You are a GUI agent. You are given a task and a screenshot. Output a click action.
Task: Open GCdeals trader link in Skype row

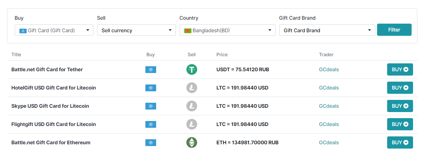coord(329,106)
